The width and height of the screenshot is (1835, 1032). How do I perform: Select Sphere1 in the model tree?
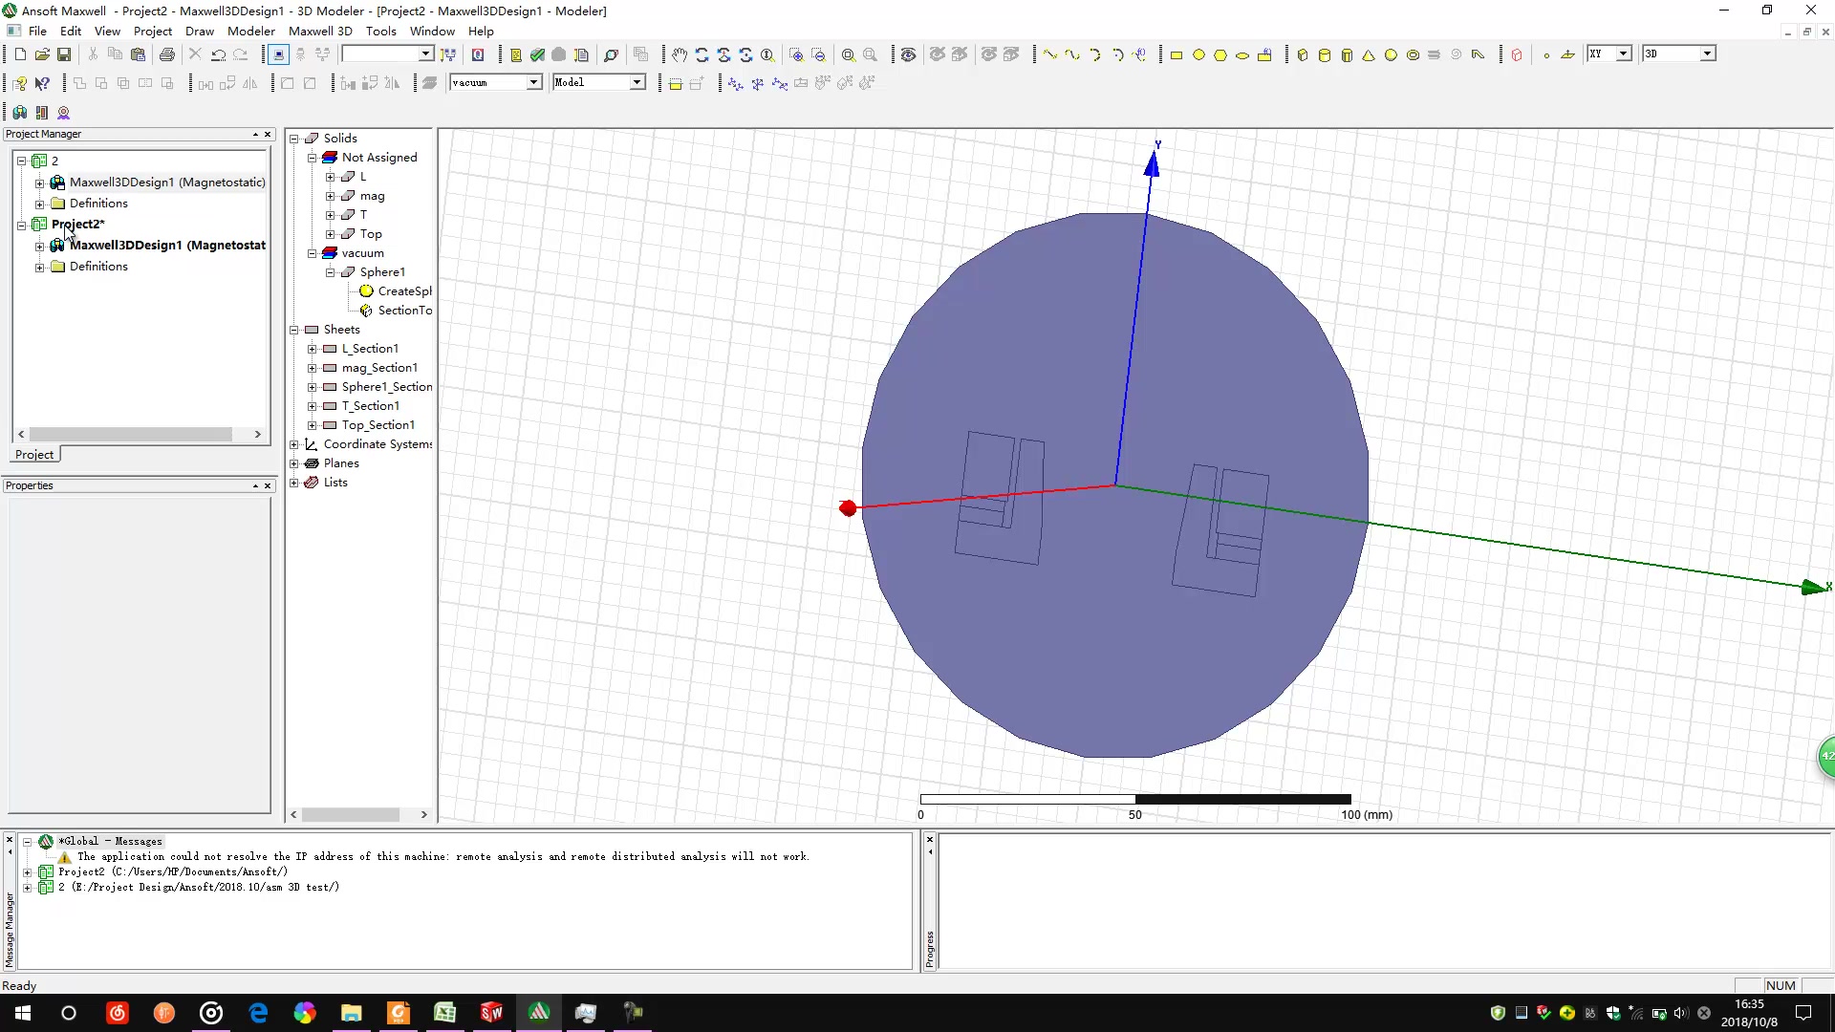382,272
